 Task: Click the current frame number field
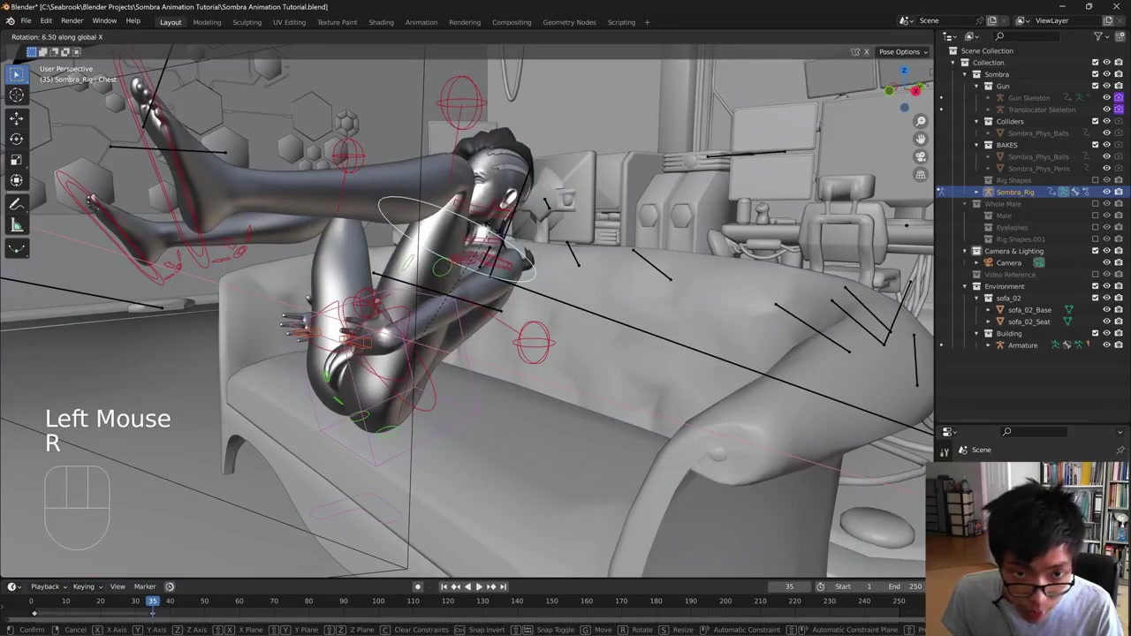tap(789, 587)
